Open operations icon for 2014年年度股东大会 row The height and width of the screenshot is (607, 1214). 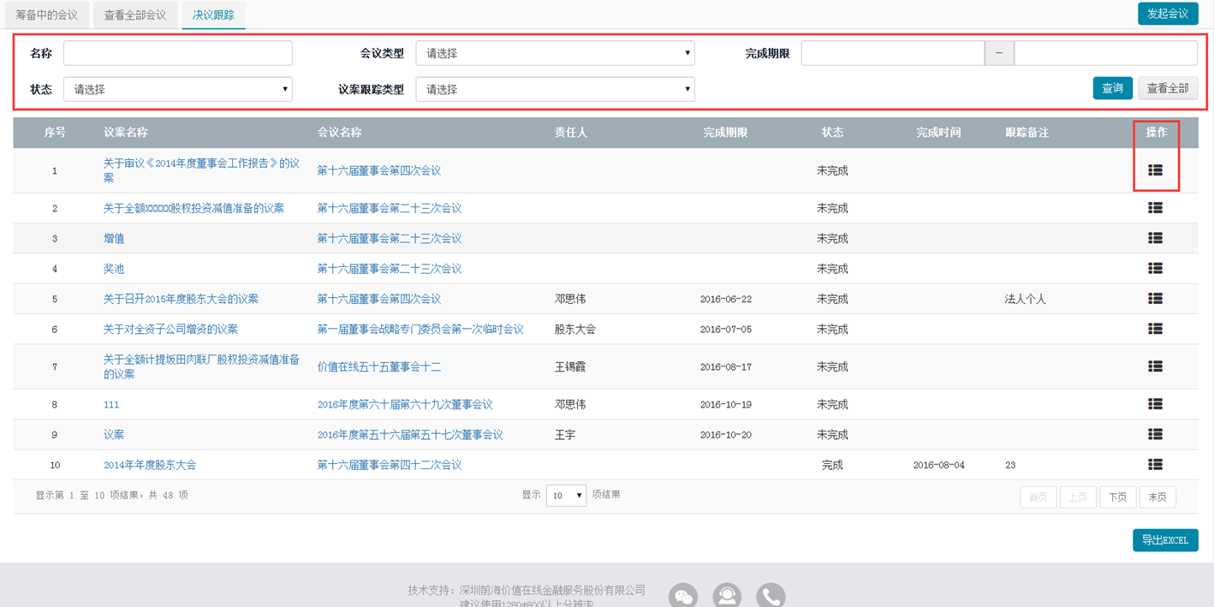(1155, 464)
